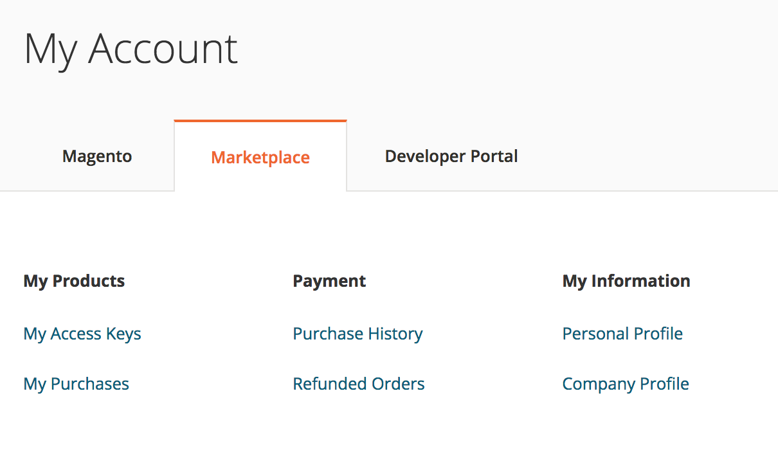
Task: Select the Marketplace tab
Action: [x=260, y=157]
